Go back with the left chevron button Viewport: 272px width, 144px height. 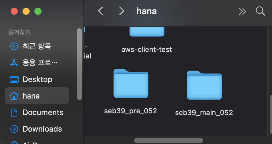(101, 11)
